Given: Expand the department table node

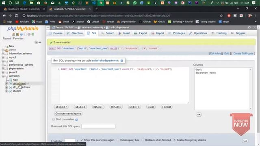Looking at the screenshot, I should [x=6, y=84].
